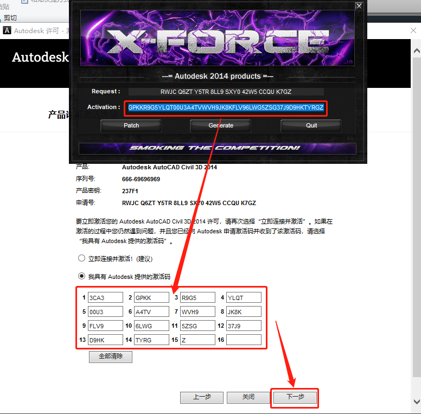Click the 上一步 previous step button
Viewport: 421px width, 414px height.
tap(202, 397)
